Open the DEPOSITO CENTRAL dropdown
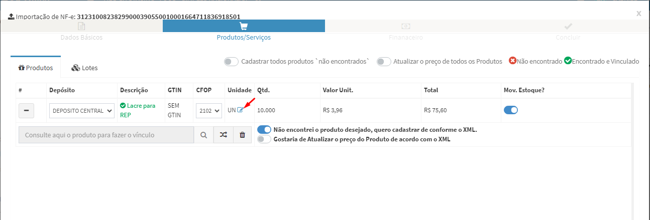 point(82,111)
